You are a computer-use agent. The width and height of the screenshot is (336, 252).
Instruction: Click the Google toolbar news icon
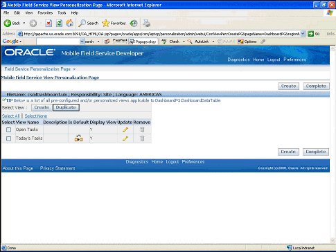(107, 42)
